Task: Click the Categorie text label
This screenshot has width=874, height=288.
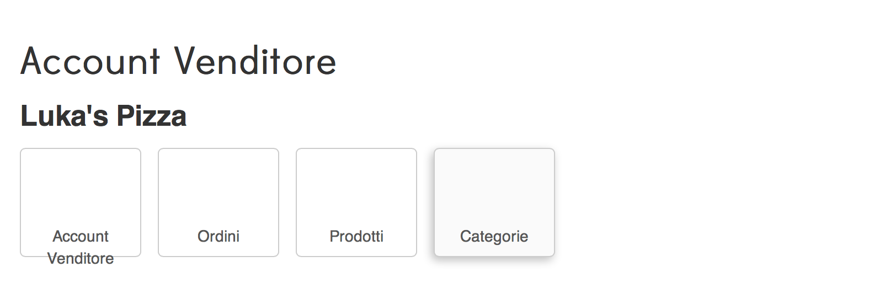Action: click(494, 236)
